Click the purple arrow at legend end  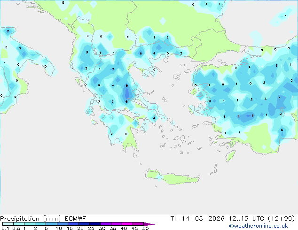click(x=149, y=224)
